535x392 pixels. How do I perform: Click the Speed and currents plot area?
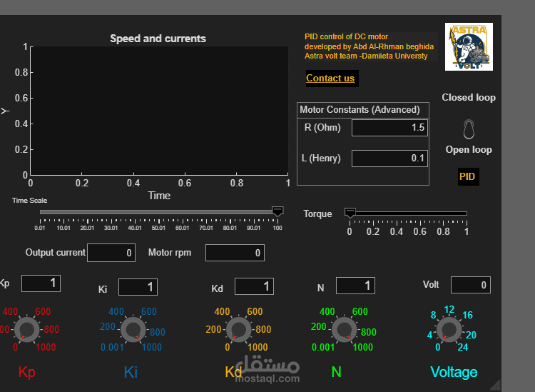159,111
